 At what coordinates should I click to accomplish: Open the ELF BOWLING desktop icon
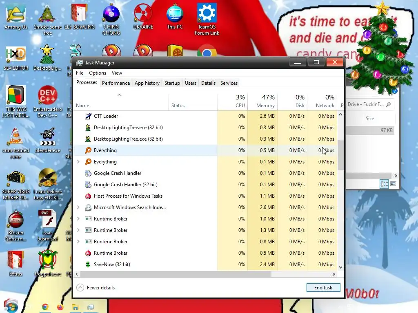(x=80, y=13)
